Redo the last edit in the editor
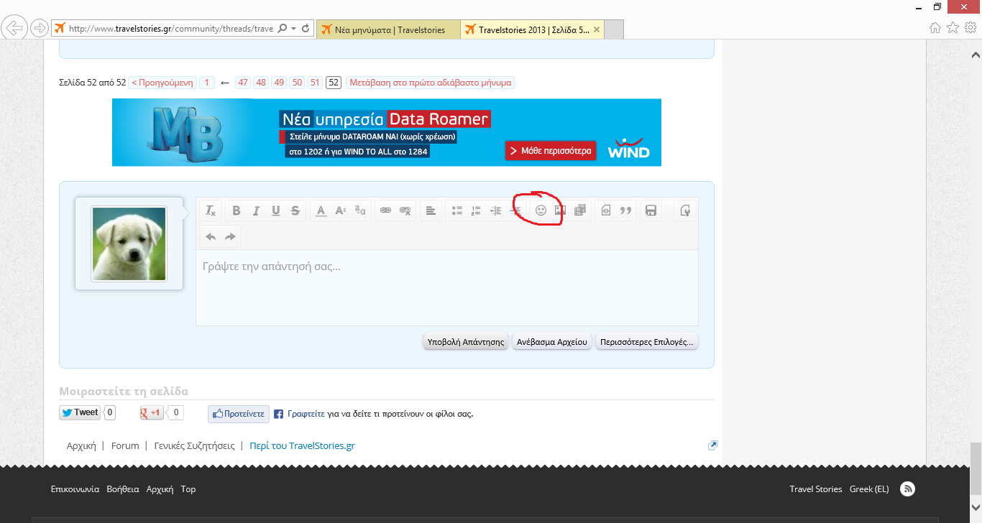This screenshot has width=982, height=523. coord(230,236)
